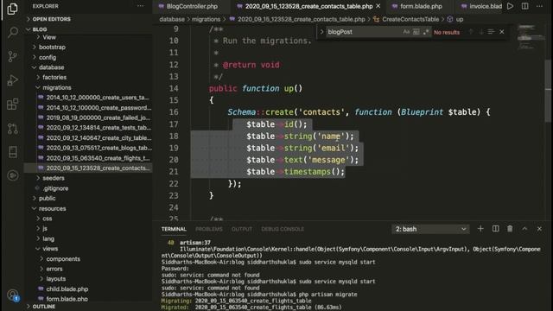Click line number 16 in gutter

point(174,112)
